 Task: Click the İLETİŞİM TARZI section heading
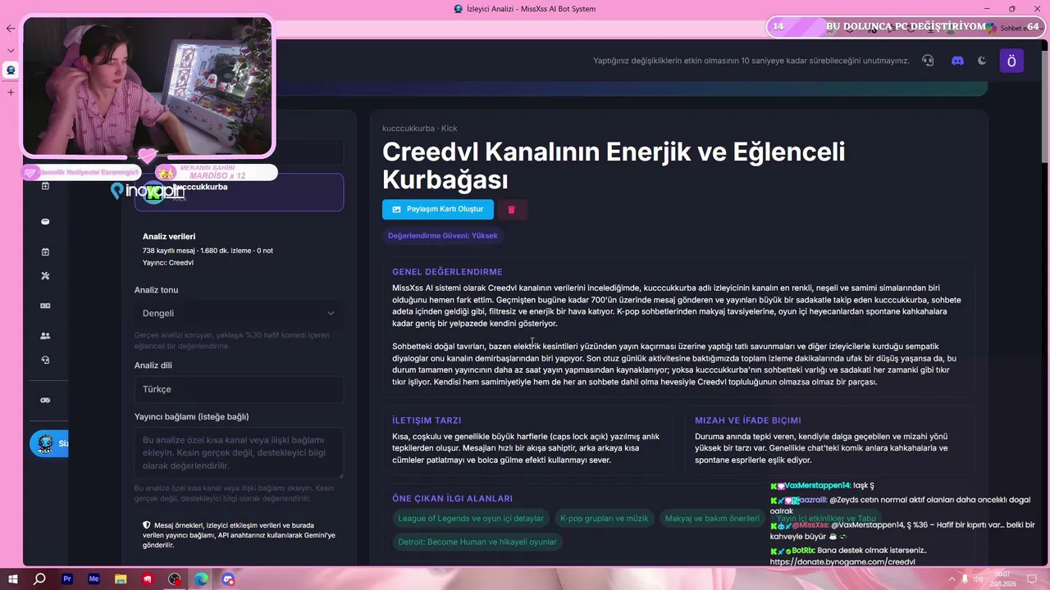click(x=427, y=420)
